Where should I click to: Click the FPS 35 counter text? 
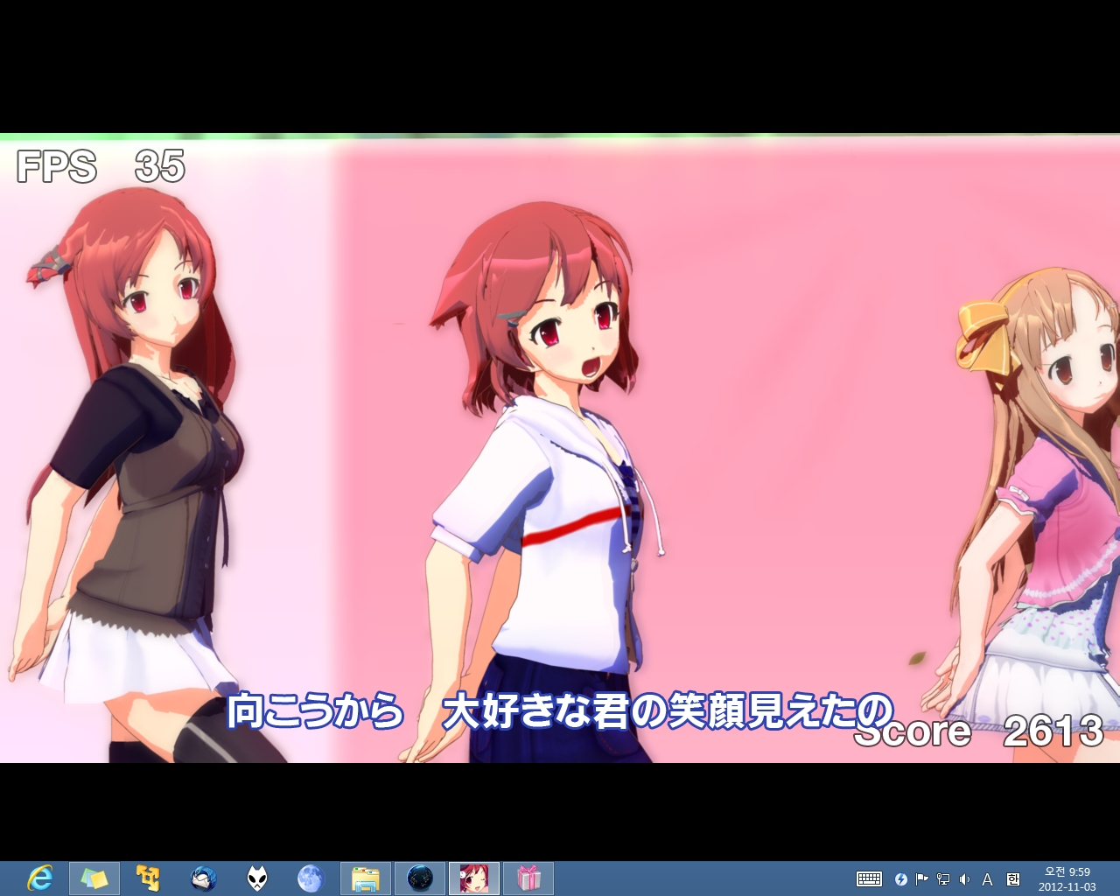(x=101, y=166)
